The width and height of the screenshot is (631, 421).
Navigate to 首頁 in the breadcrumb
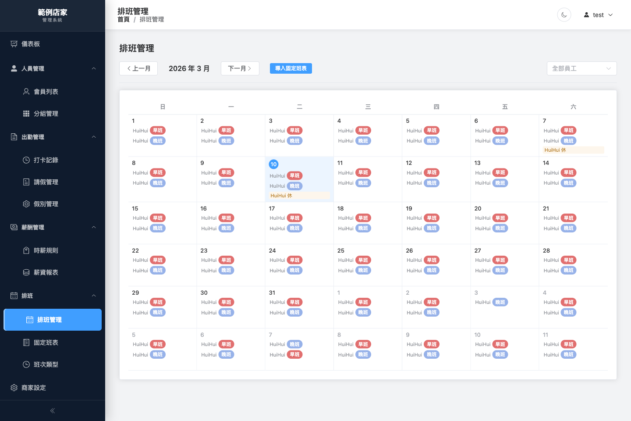123,19
